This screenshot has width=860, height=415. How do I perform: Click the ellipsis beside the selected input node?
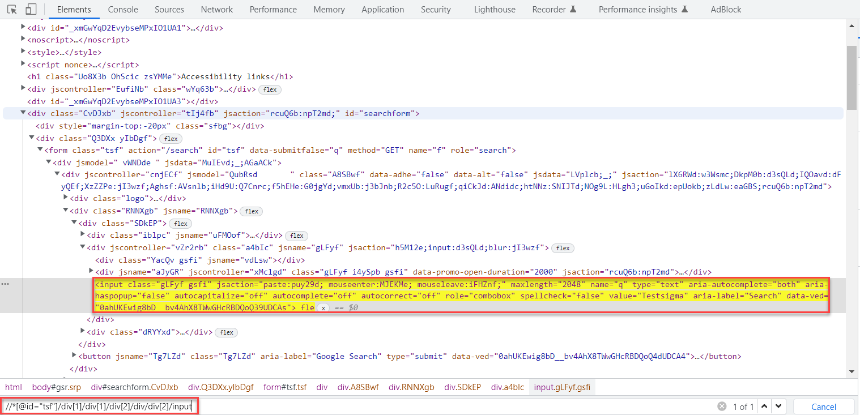[x=6, y=284]
